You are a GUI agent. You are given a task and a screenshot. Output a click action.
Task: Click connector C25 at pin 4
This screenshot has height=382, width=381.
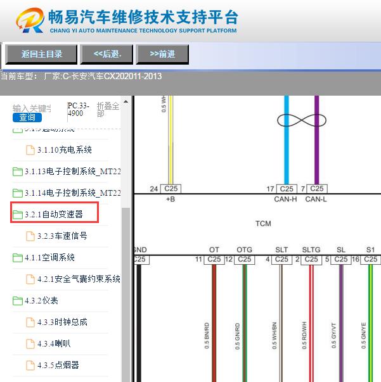[x=281, y=260]
